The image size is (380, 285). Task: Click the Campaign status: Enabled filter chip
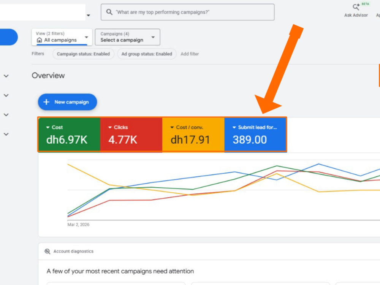[x=83, y=54]
